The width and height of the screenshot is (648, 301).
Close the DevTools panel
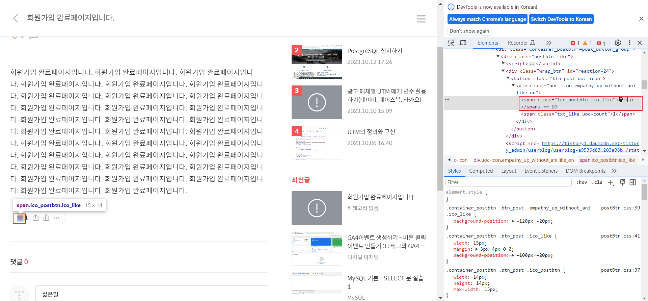pyautogui.click(x=640, y=43)
